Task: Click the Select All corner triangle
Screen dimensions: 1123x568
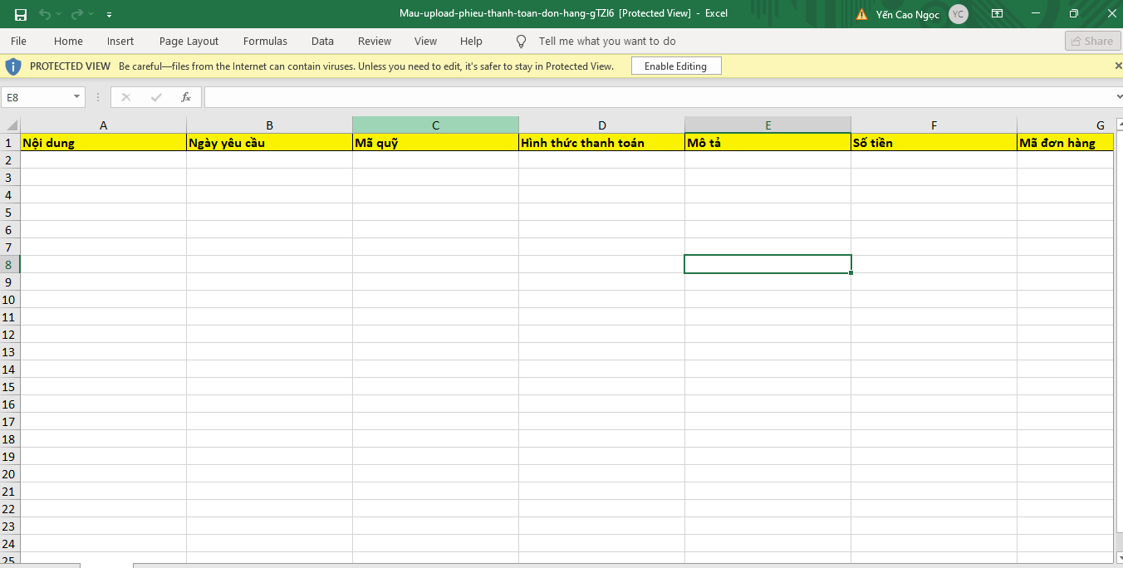Action: point(11,125)
